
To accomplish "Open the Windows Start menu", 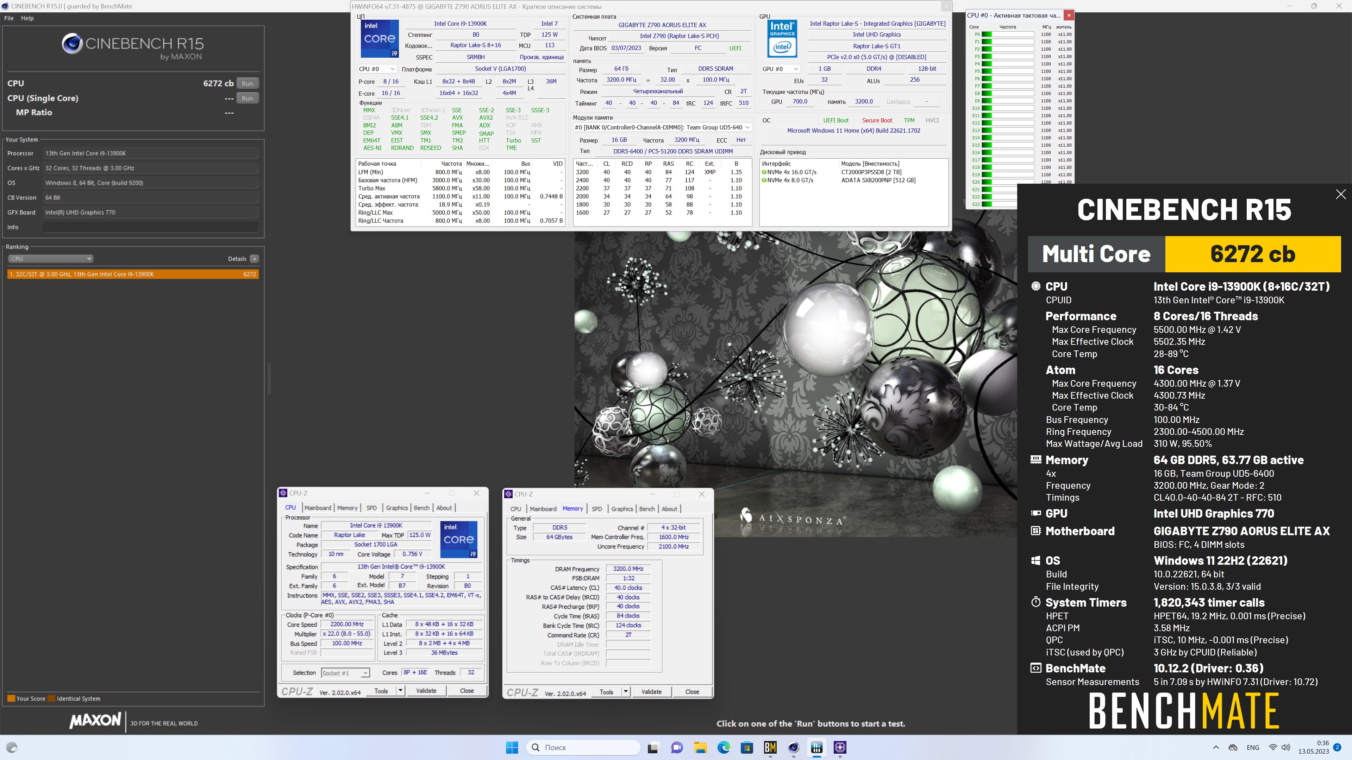I will tap(512, 747).
